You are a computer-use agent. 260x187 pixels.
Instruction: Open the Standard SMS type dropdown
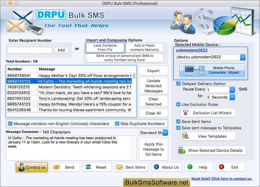(165, 132)
